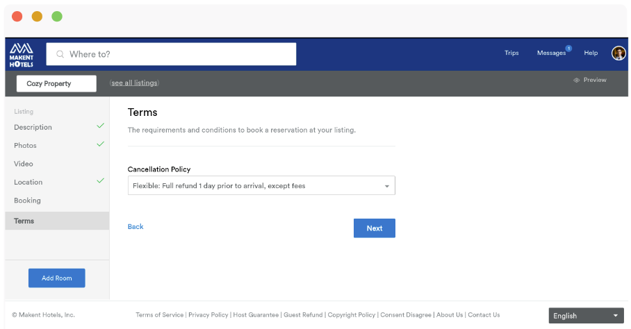This screenshot has height=329, width=631.
Task: Click the Messages notification badge
Action: click(x=568, y=48)
